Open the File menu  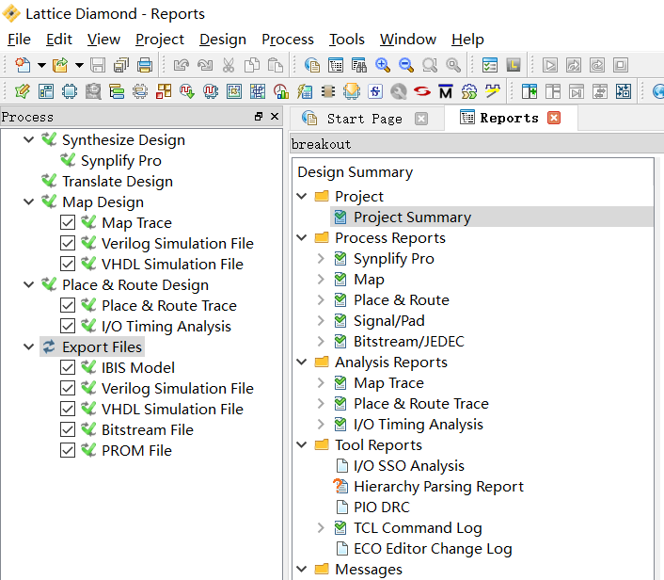(19, 40)
